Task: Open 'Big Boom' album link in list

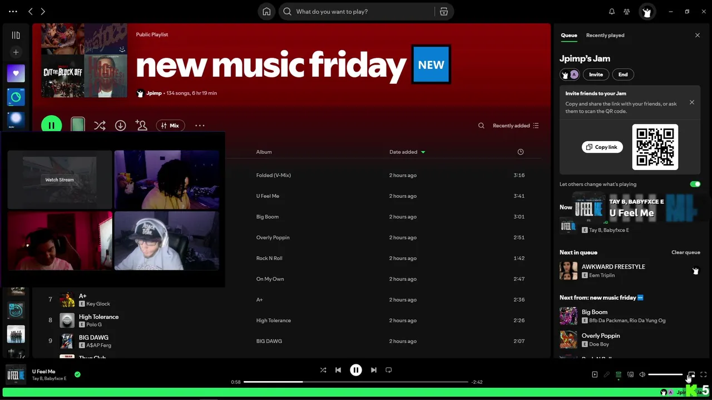Action: click(267, 217)
